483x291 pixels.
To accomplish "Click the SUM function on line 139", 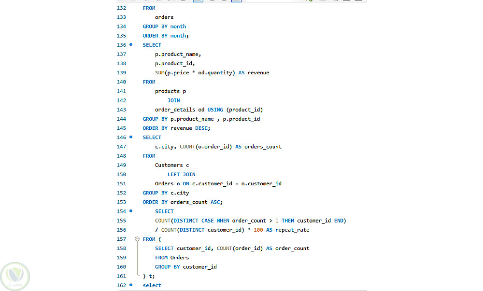I will click(x=159, y=72).
